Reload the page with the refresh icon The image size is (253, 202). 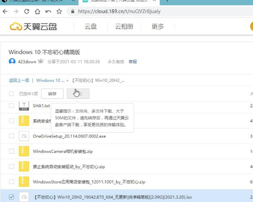27,11
